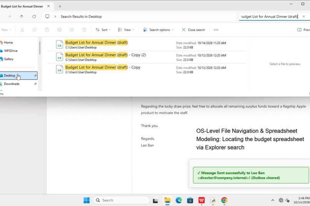The image size is (310, 206).
Task: Expand the address bar path chevron
Action: [x=55, y=16]
